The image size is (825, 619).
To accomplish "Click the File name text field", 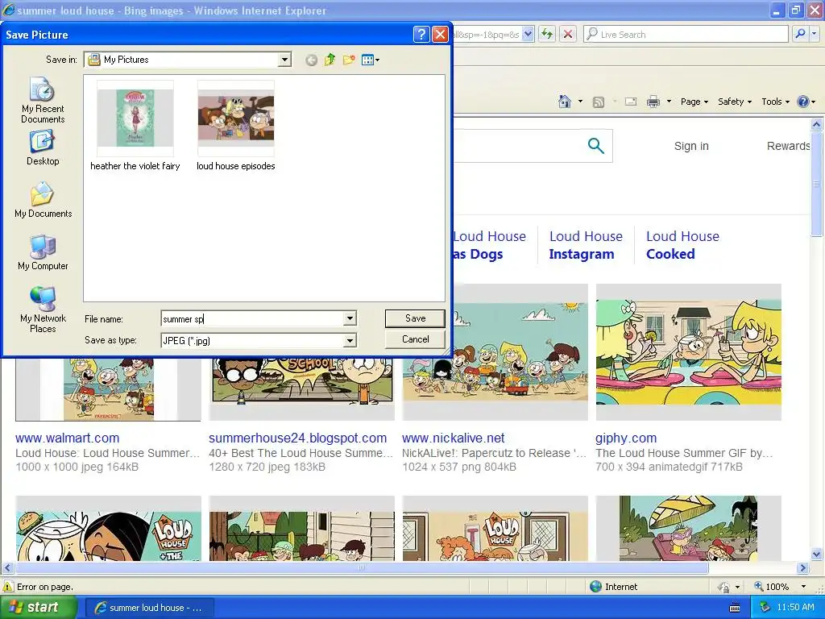I will point(252,318).
